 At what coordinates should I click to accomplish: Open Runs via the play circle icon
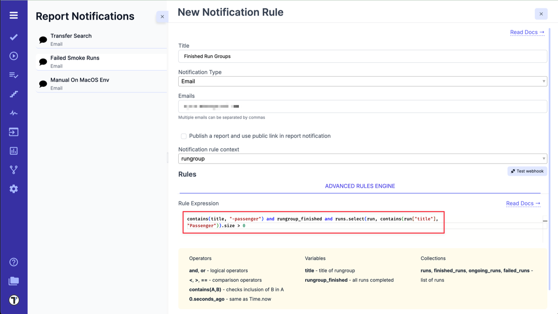(14, 56)
